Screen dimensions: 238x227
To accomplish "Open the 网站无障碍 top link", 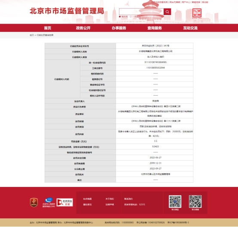I will [x=175, y=2].
